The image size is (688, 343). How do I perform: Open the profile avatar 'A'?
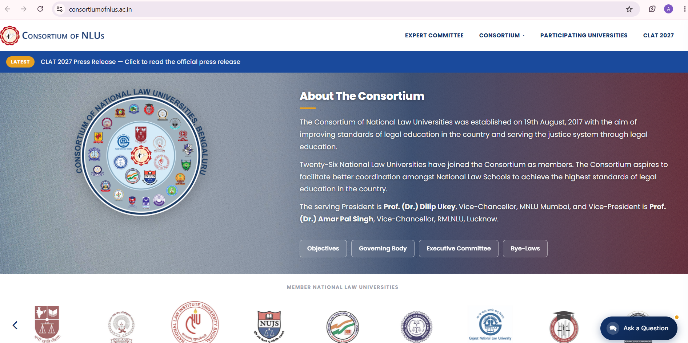[668, 9]
